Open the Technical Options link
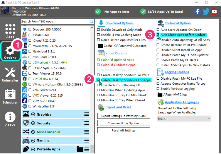Image resolution: width=221 pixels, height=154 pixels. [x=178, y=23]
